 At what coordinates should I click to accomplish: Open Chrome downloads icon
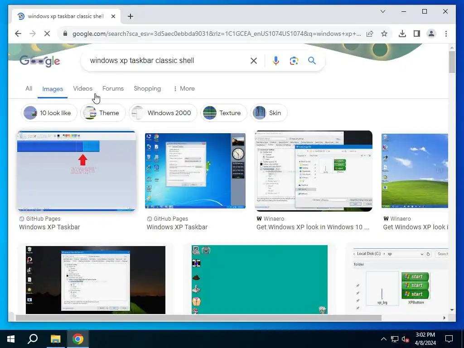click(402, 34)
